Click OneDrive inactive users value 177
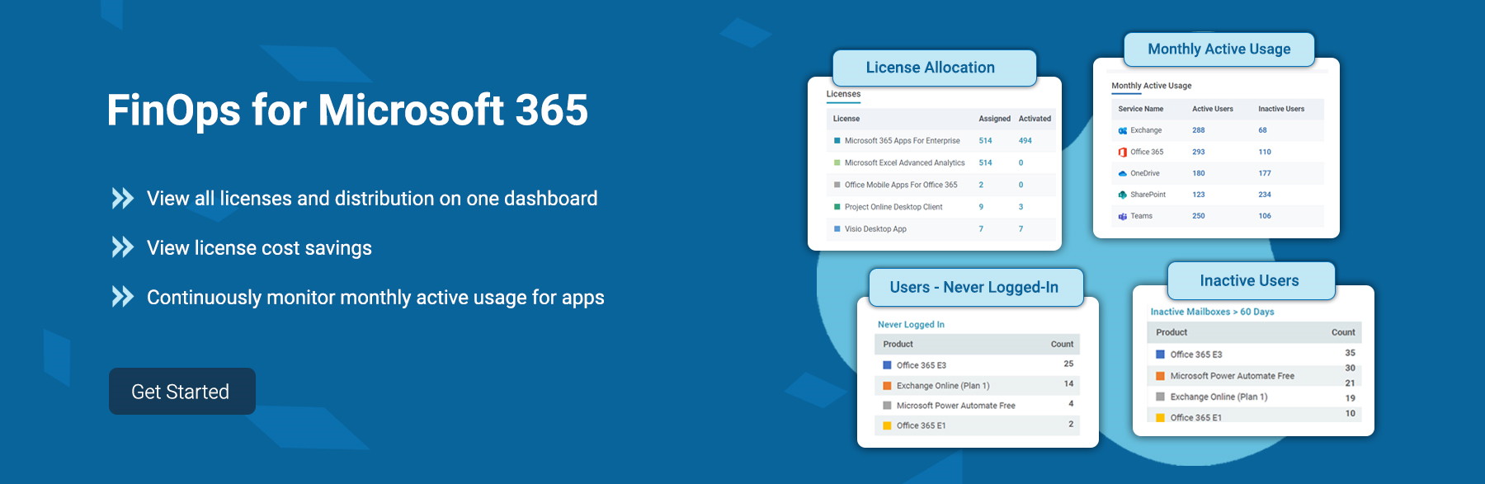This screenshot has height=484, width=1485. point(1265,173)
